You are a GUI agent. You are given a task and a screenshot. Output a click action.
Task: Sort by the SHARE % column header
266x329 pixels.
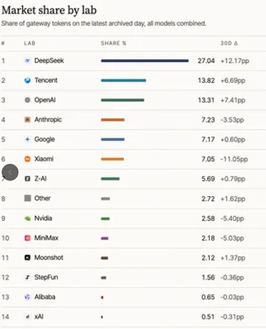[114, 43]
